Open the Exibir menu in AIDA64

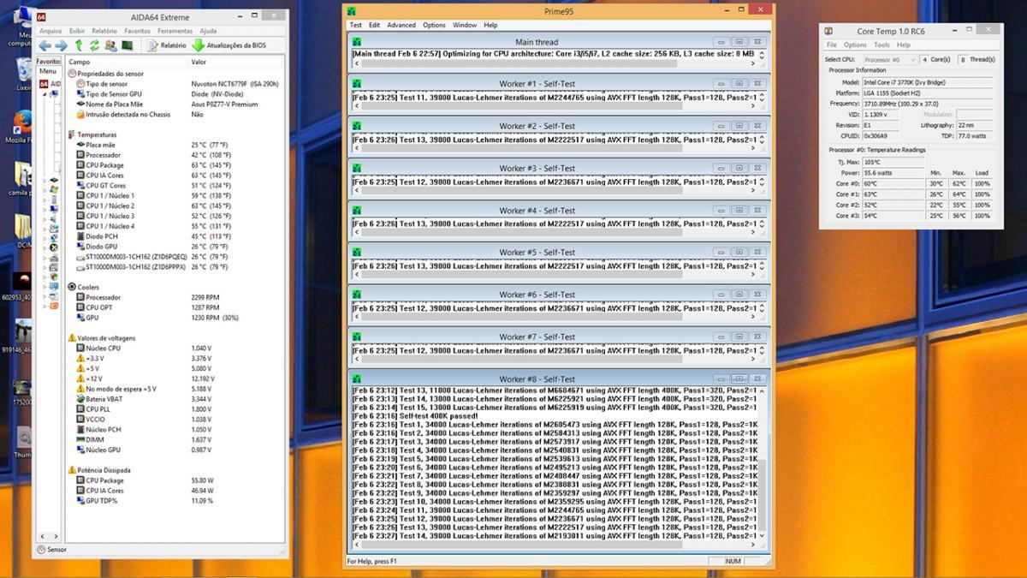[x=77, y=31]
